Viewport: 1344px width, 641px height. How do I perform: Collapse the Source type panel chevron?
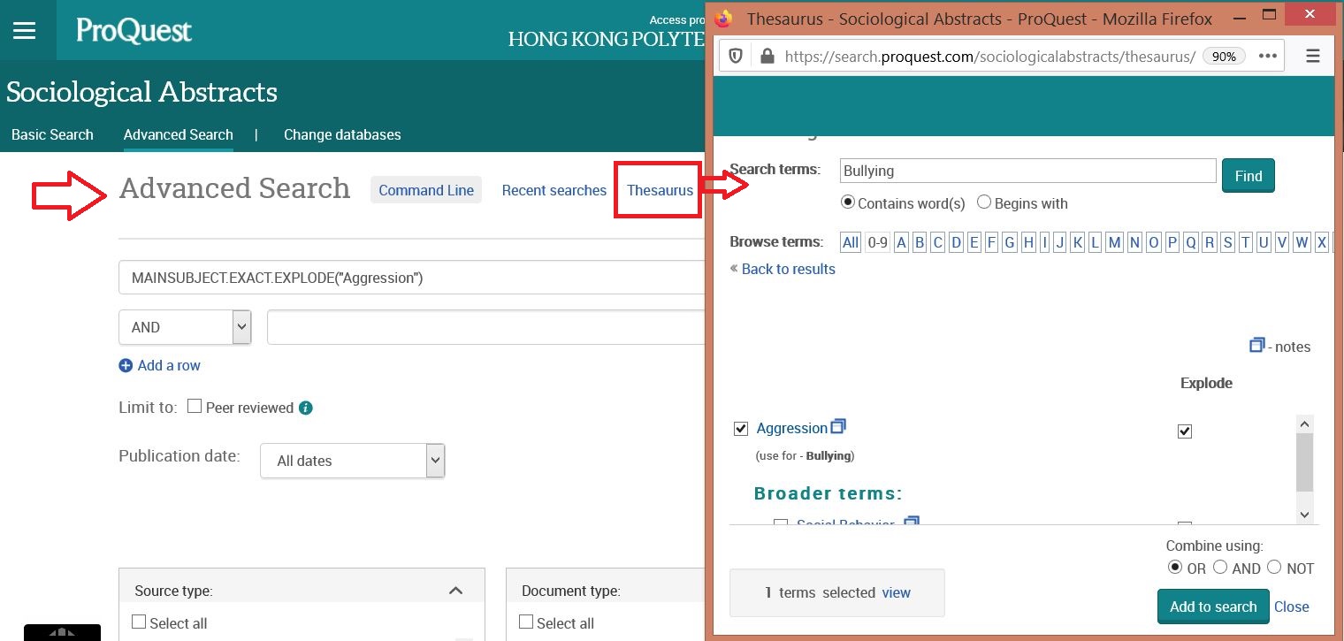pos(456,590)
